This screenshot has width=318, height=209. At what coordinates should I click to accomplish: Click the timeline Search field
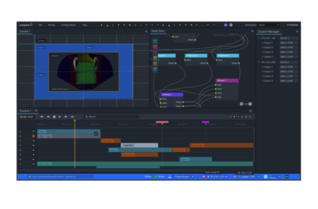pos(111,117)
